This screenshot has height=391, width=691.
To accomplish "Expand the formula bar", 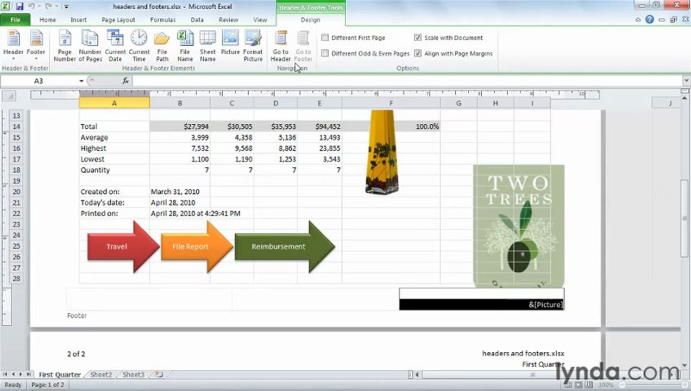I will tap(686, 81).
